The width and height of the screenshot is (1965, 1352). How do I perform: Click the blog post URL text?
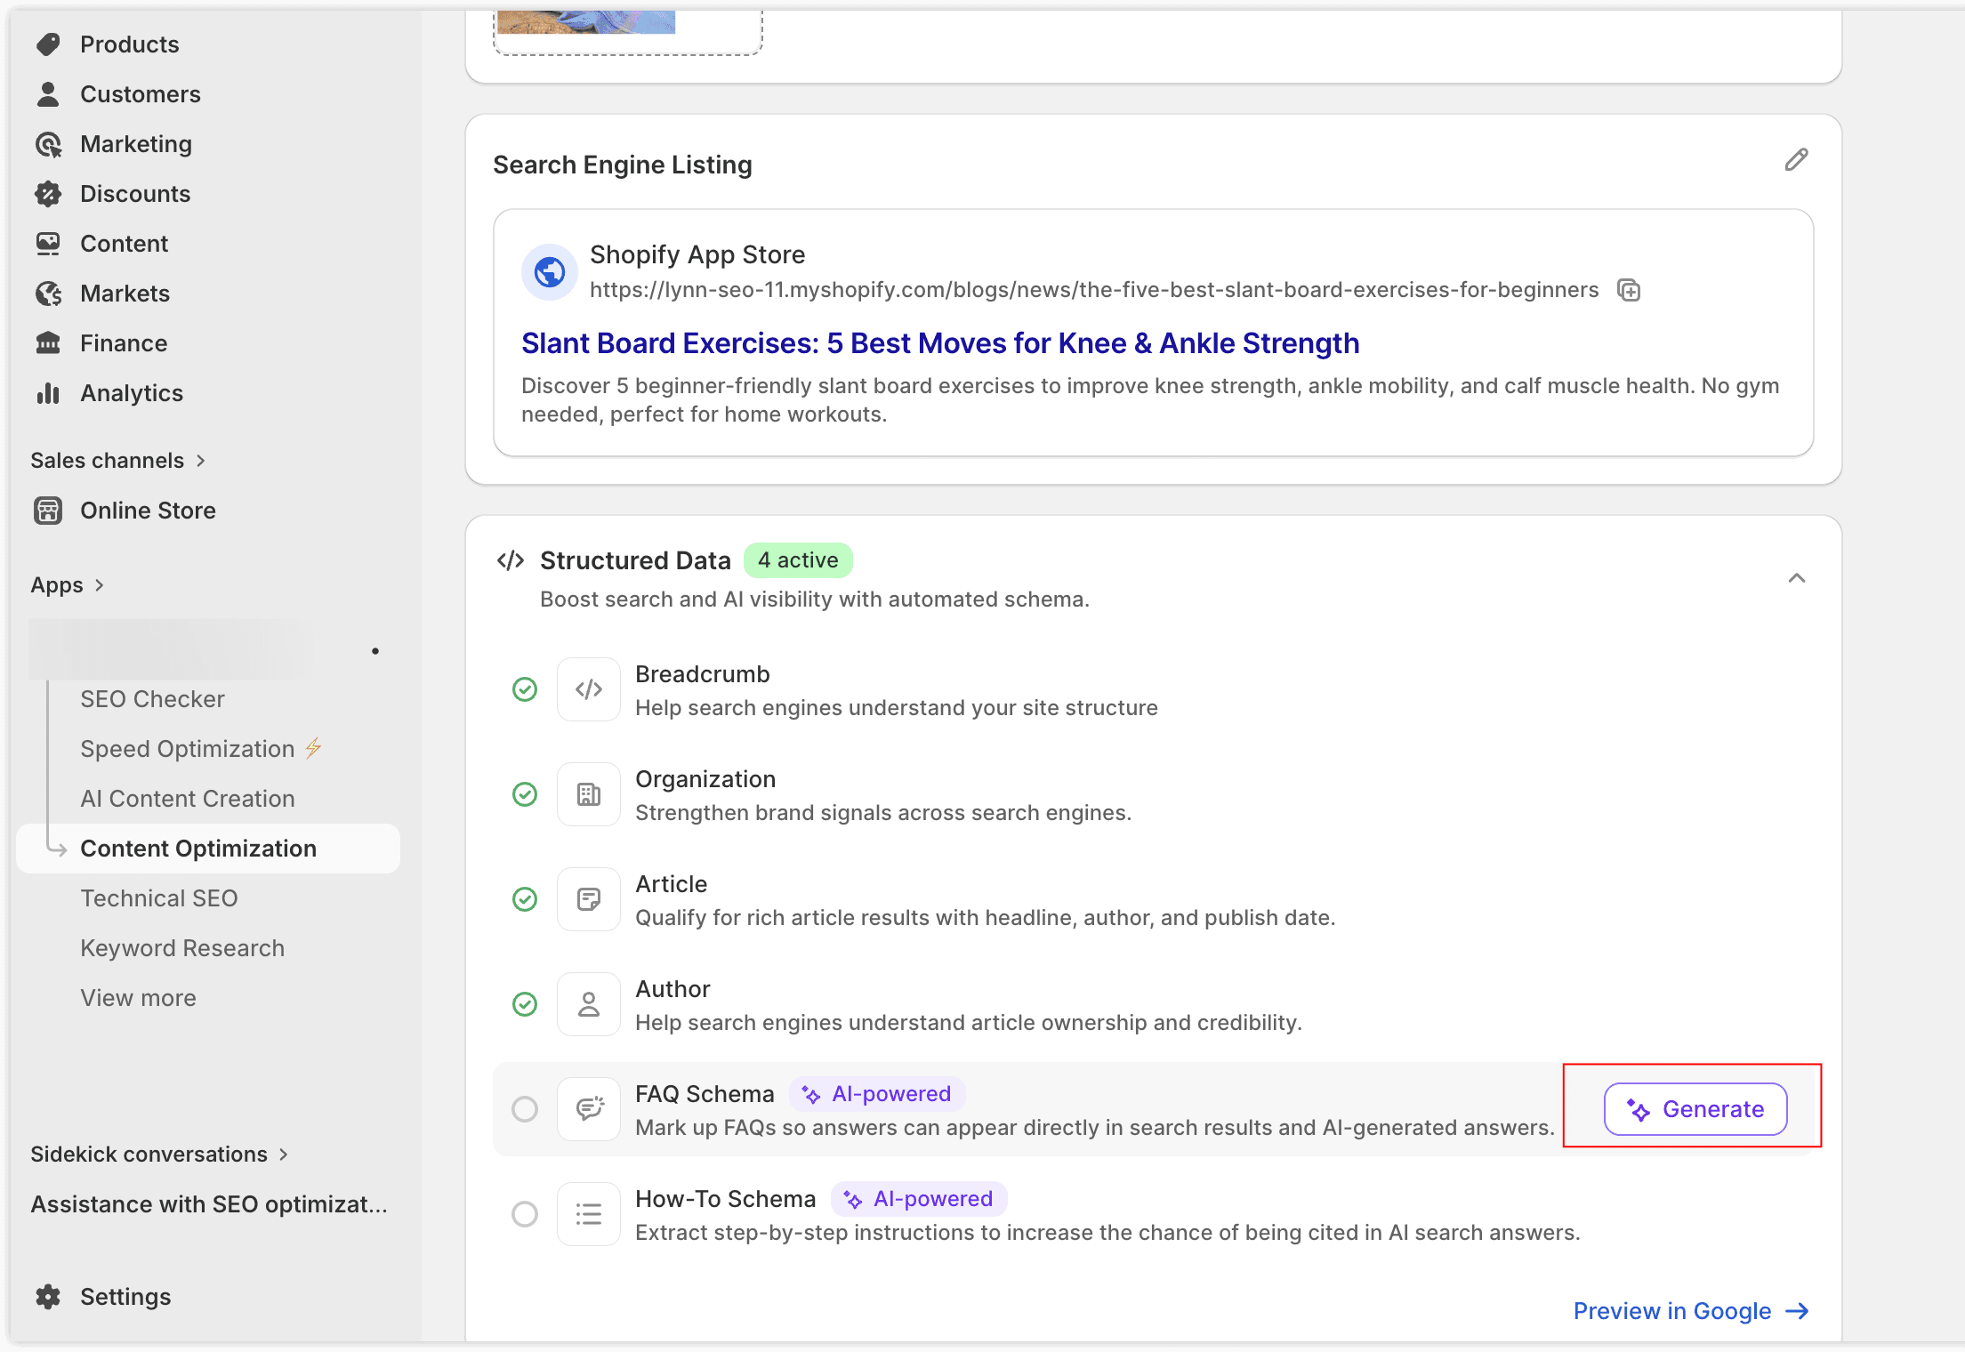point(1094,290)
